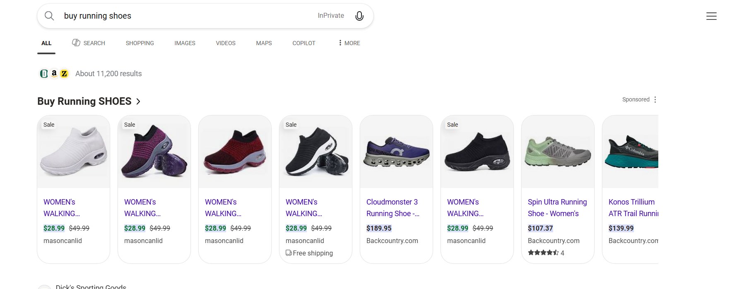Open black and white walking shoe image
Viewport: 732px width, 289px height.
[x=316, y=152]
